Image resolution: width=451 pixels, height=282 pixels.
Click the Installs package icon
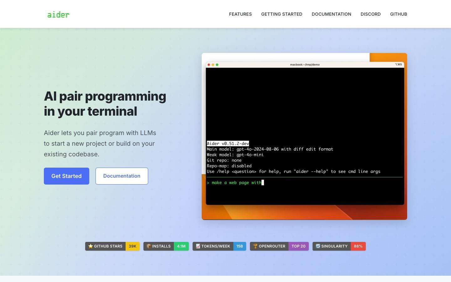(149, 246)
